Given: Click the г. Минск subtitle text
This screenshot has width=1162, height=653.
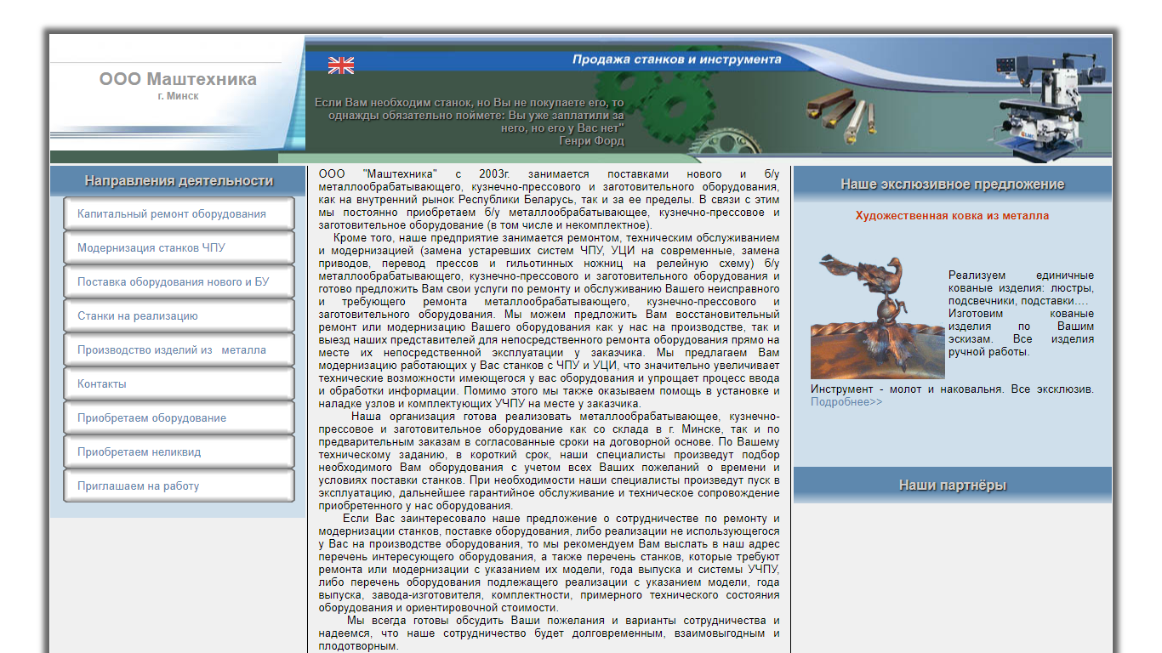Looking at the screenshot, I should click(178, 96).
